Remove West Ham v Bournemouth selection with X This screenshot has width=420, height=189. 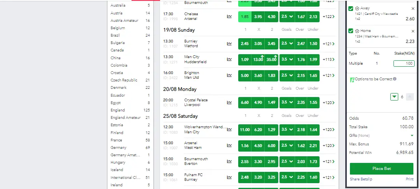pos(413,31)
